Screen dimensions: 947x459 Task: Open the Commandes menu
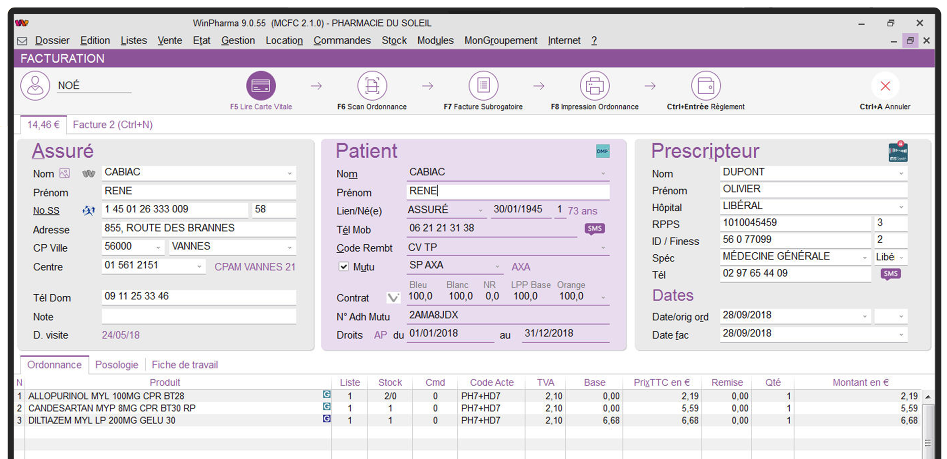point(342,40)
